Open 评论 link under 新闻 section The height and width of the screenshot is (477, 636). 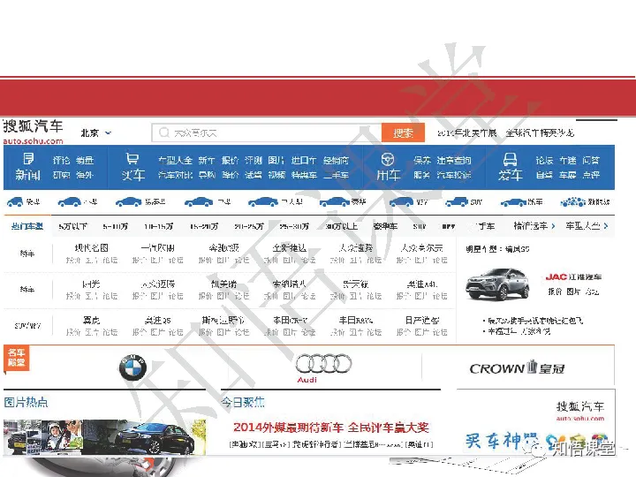(61, 160)
